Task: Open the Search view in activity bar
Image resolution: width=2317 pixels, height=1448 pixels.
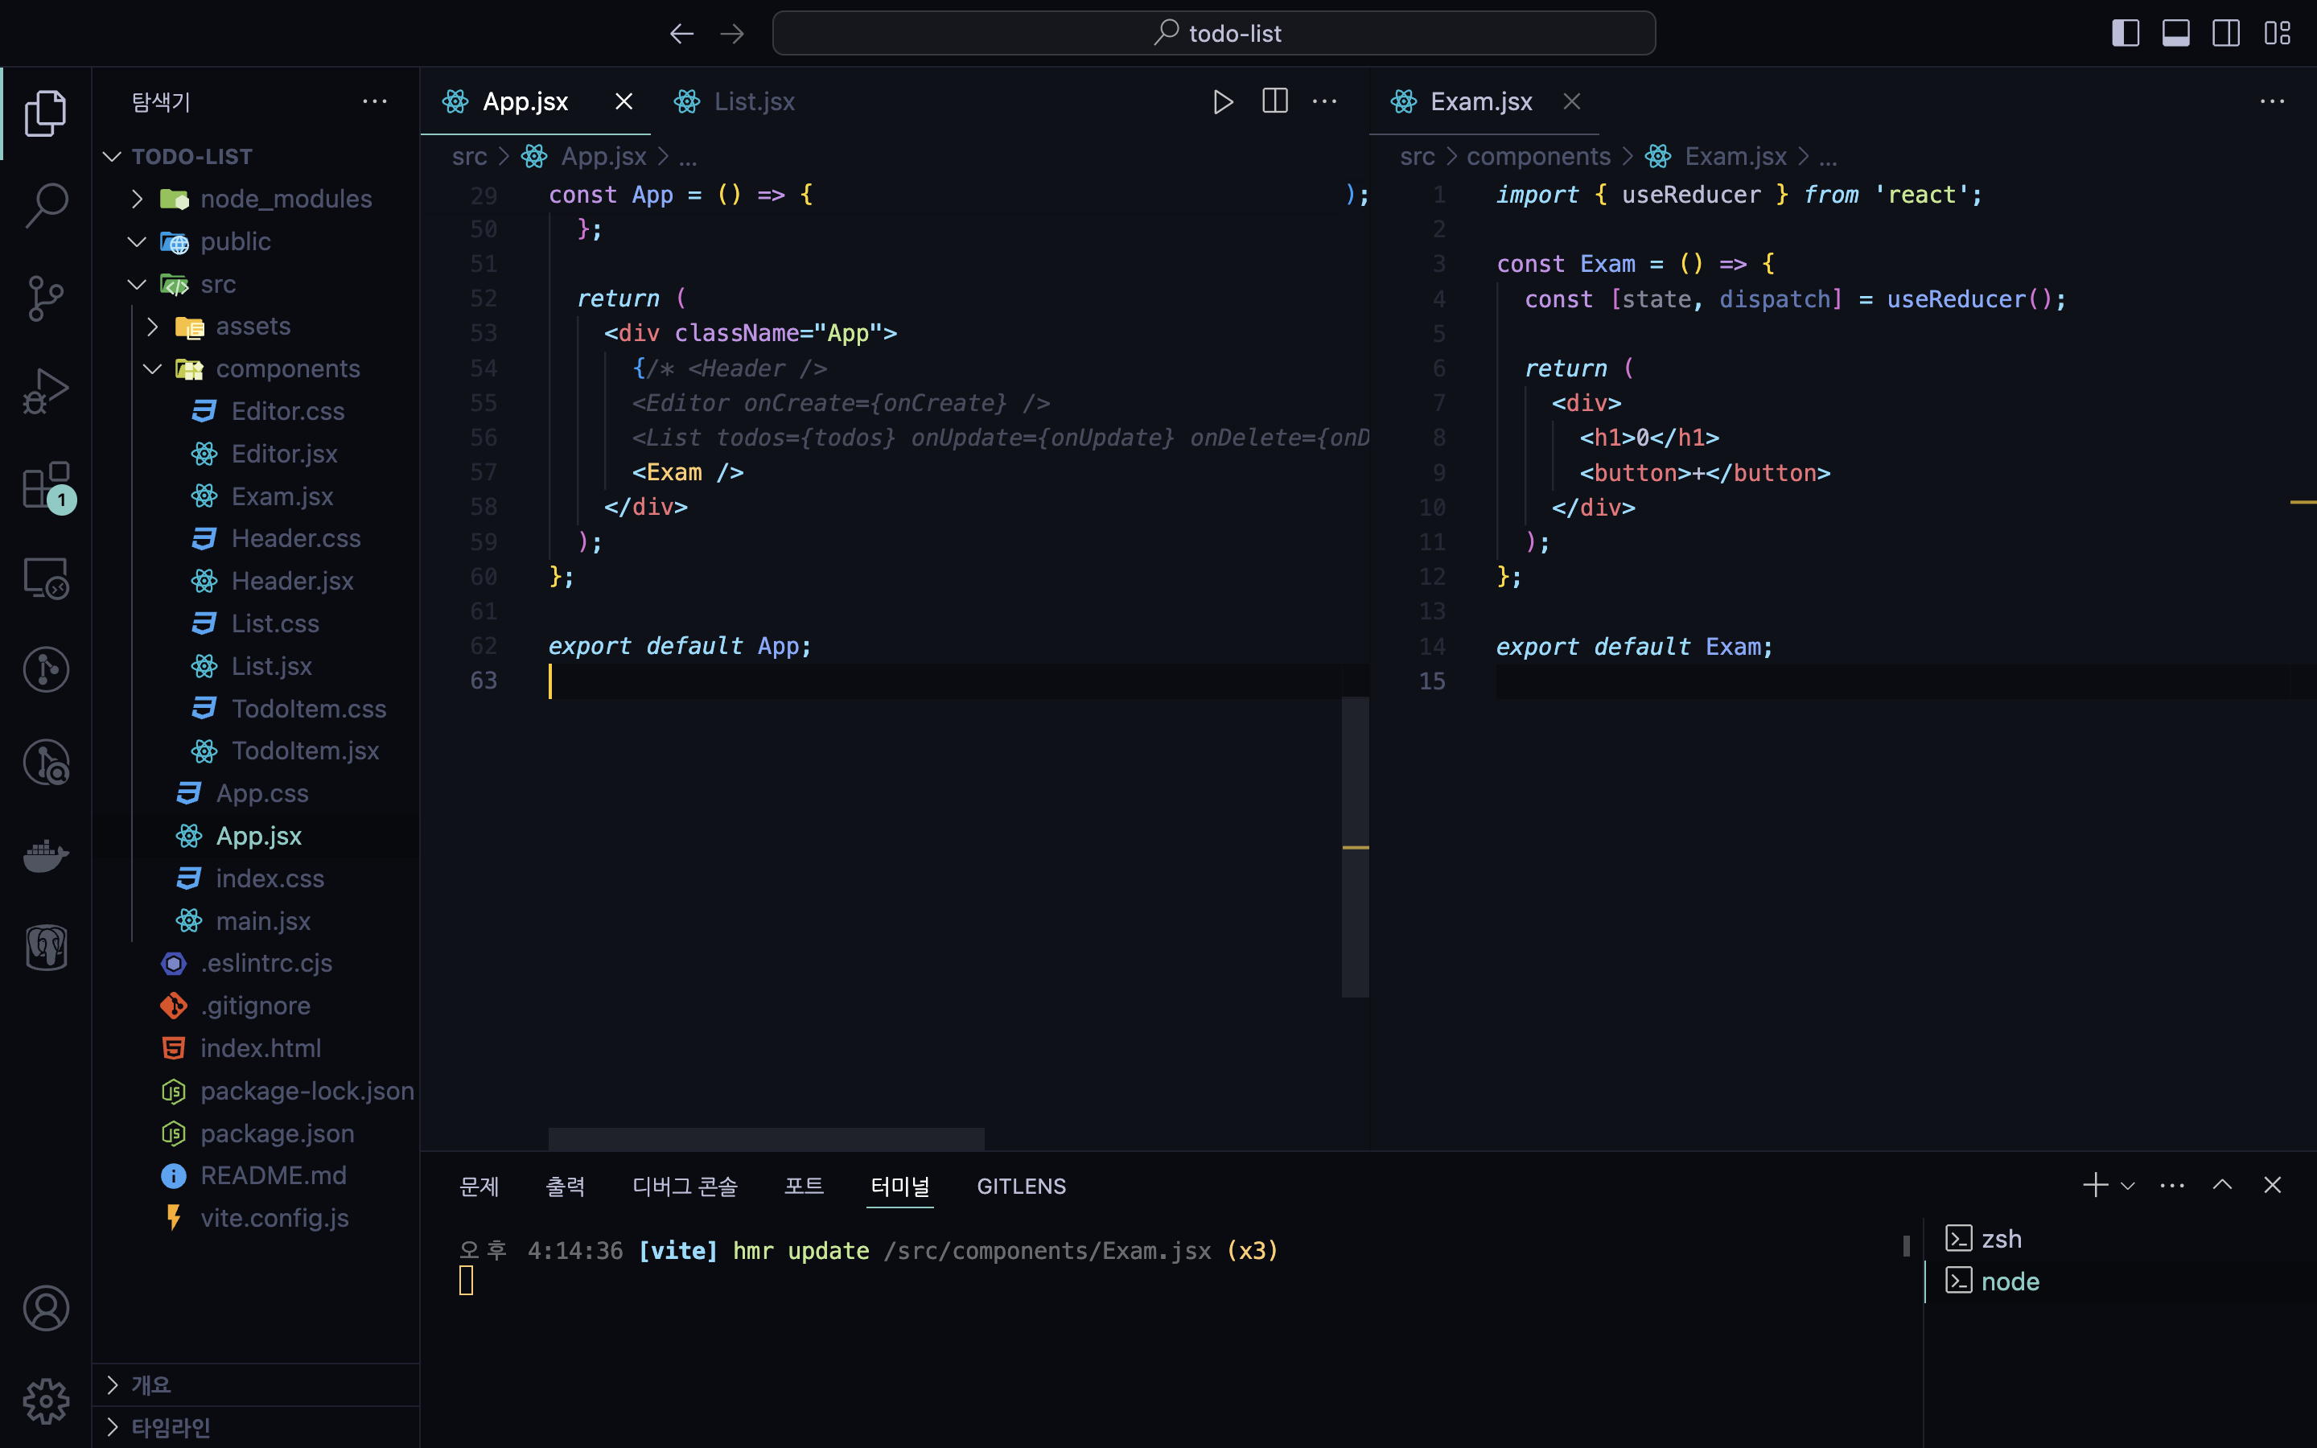Action: (x=45, y=204)
